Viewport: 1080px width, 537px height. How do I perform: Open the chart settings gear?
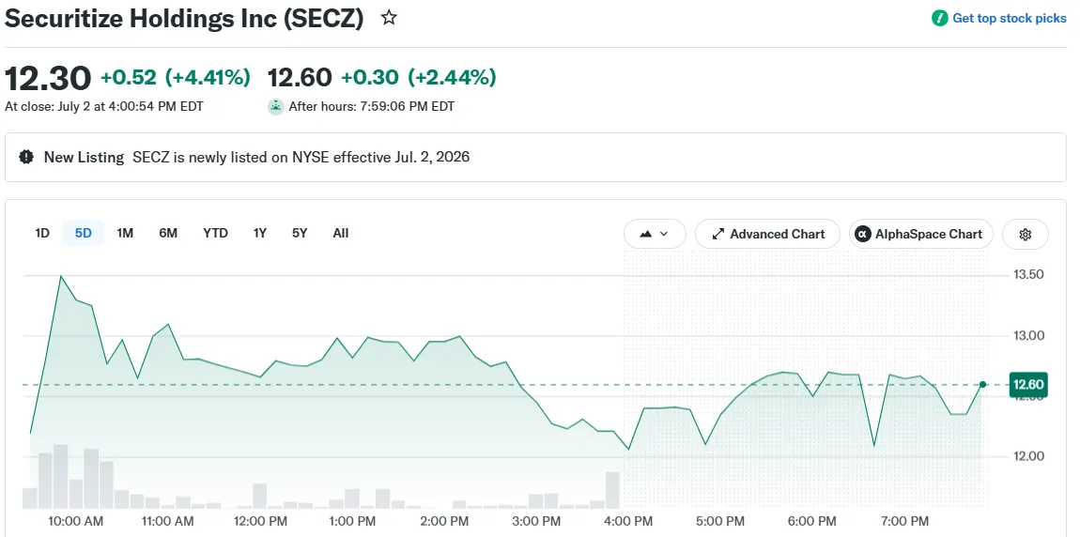pyautogui.click(x=1025, y=234)
